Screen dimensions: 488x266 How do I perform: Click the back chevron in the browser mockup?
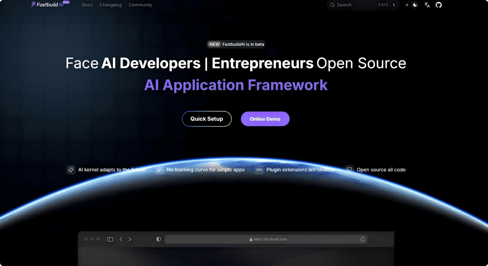click(x=121, y=239)
